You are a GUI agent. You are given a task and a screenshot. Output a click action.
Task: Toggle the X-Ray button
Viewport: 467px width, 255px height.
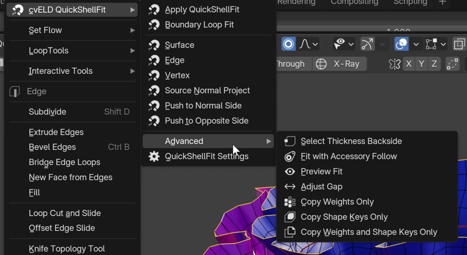tap(339, 64)
